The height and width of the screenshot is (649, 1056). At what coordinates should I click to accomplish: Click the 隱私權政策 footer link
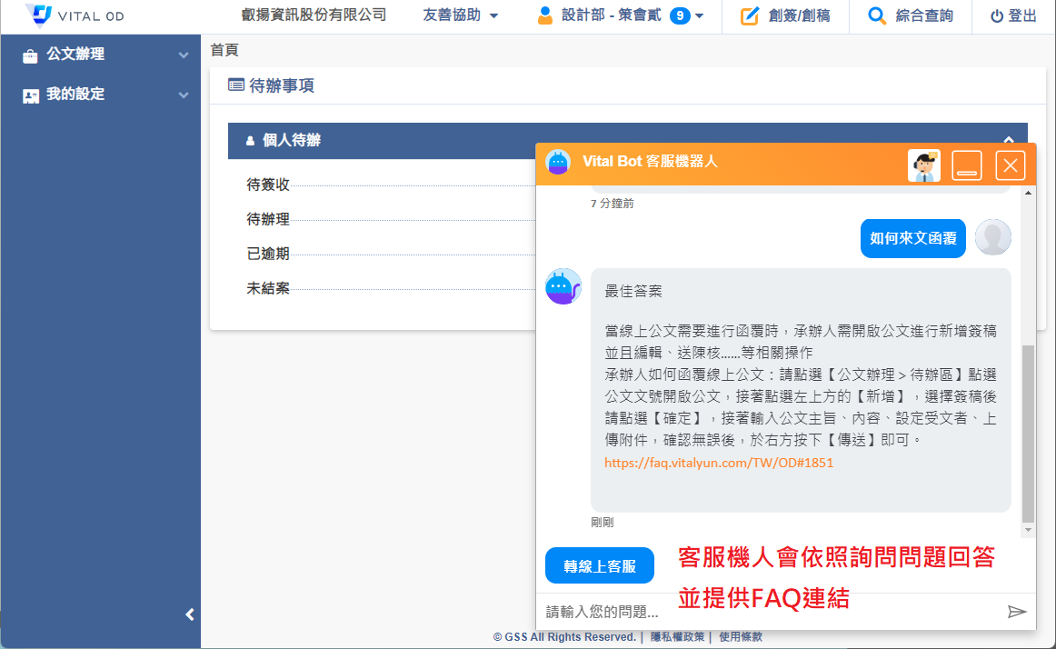tap(677, 637)
